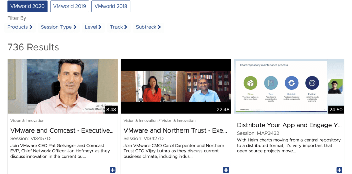Viewport: 352px width, 174px height.
Task: Open the Chart repository maintenance video thumbnail
Action: click(x=289, y=86)
